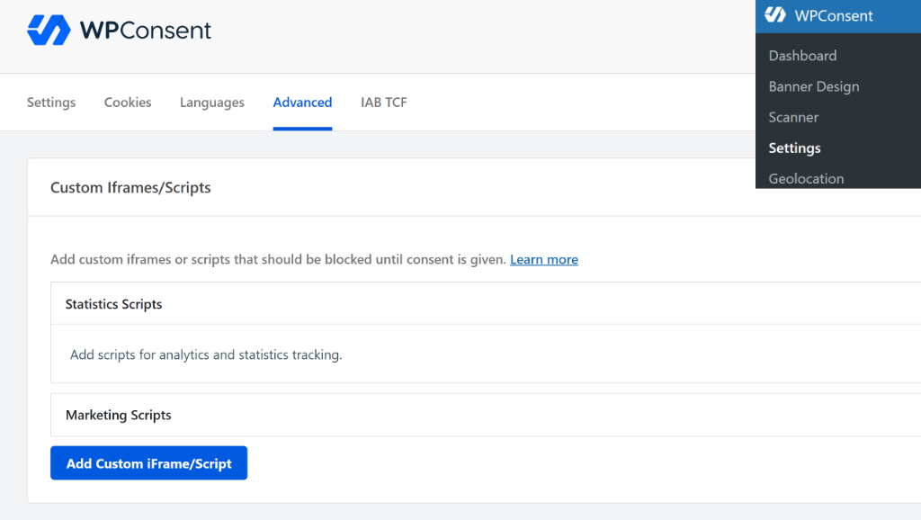Image resolution: width=921 pixels, height=520 pixels.
Task: Open the Dashboard menu entry
Action: pyautogui.click(x=801, y=55)
